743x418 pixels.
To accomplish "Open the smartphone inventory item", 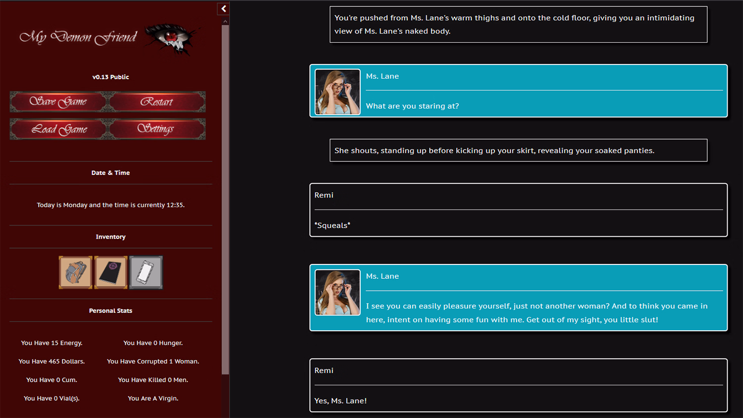I will pos(146,272).
